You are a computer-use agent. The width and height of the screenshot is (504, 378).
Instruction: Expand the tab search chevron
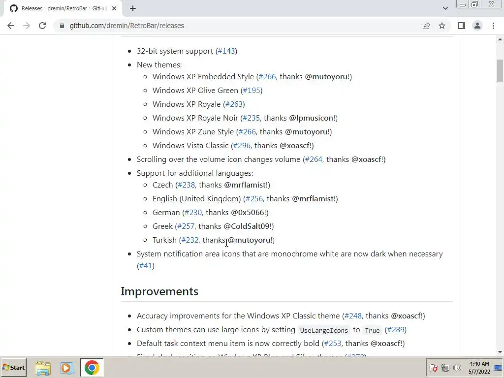[x=445, y=8]
